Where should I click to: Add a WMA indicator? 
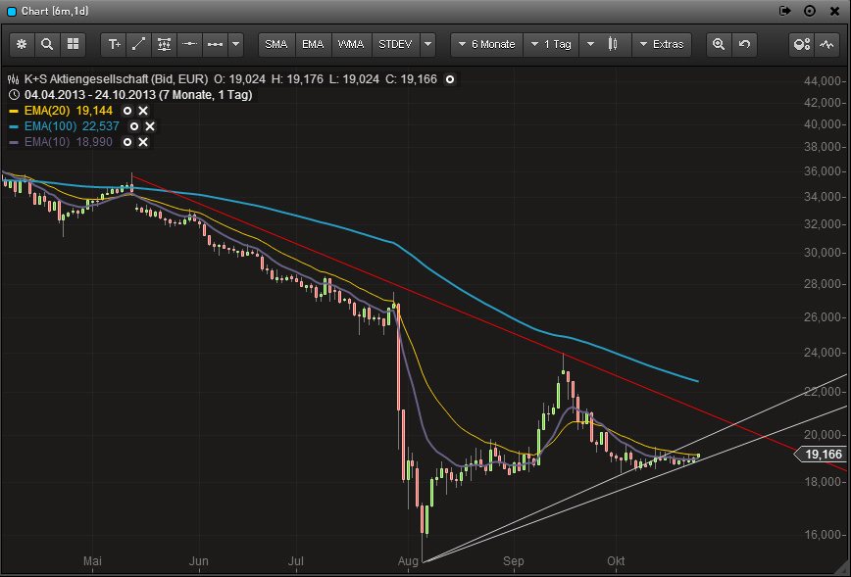tap(351, 44)
